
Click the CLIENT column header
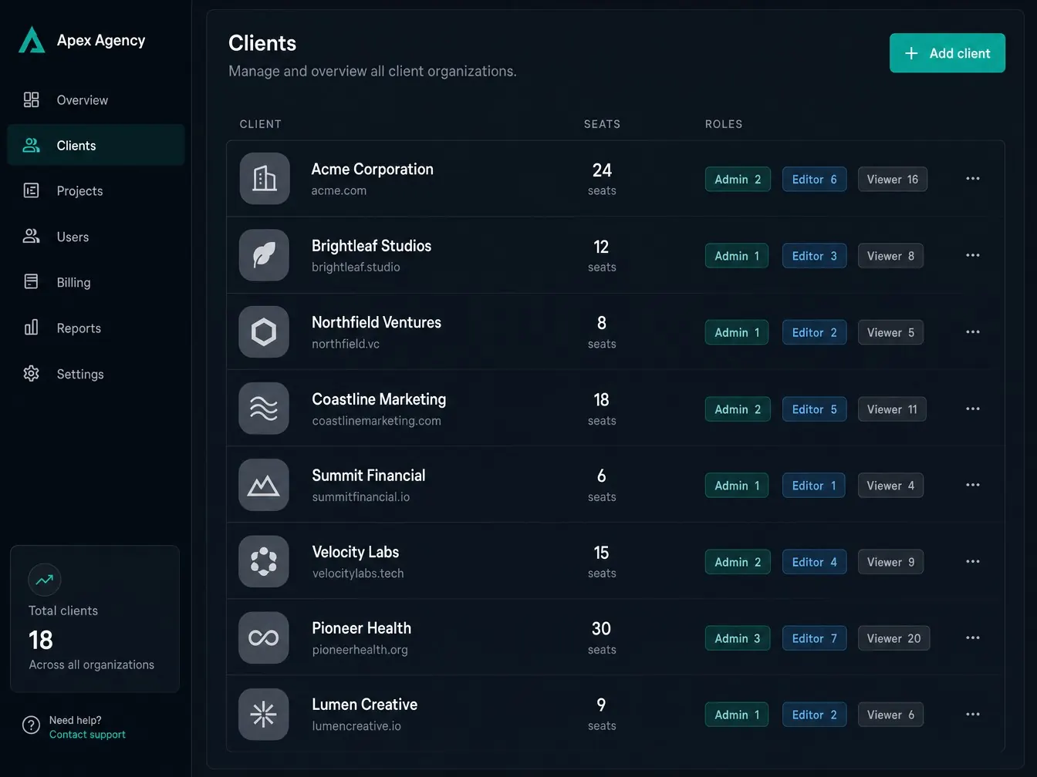click(x=260, y=124)
